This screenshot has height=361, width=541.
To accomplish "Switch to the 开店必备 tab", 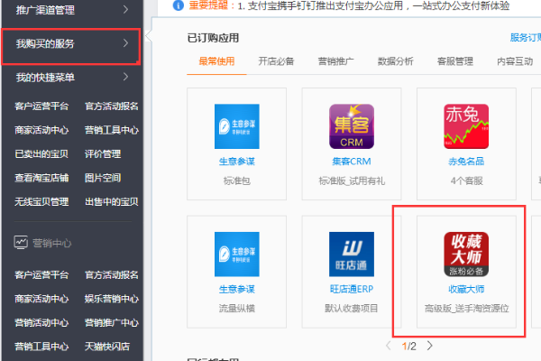I will point(276,61).
